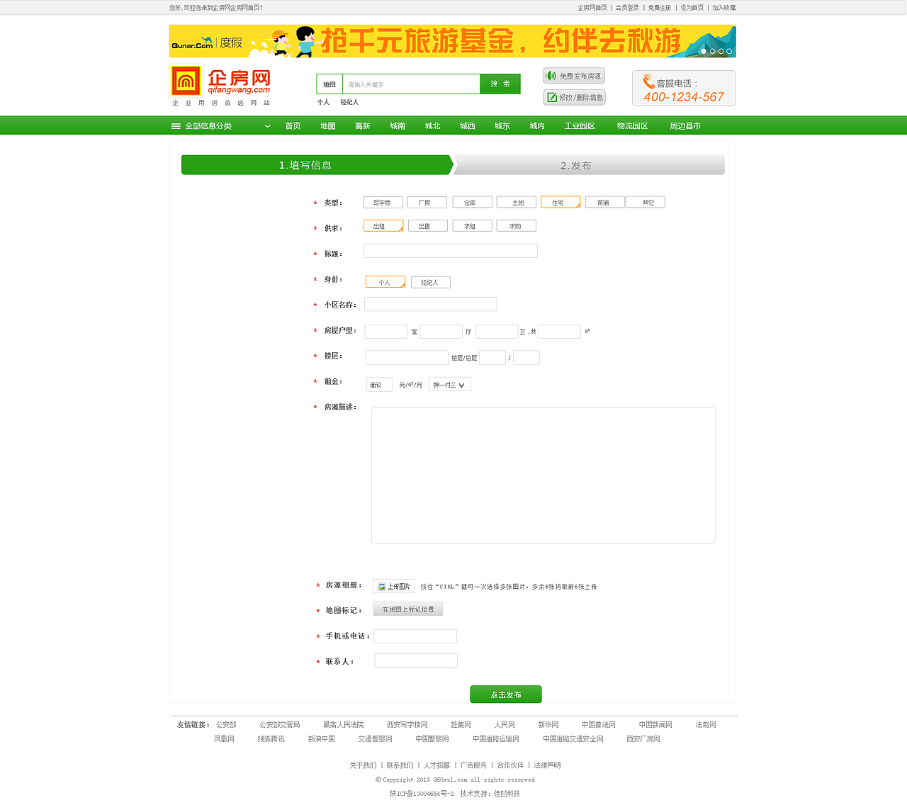Open the 工业园区 nav item
This screenshot has height=810, width=907.
pyautogui.click(x=580, y=126)
